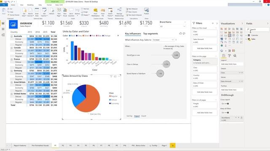This screenshot has width=270, height=151.
Task: Open the File menu
Action: (x=4, y=5)
